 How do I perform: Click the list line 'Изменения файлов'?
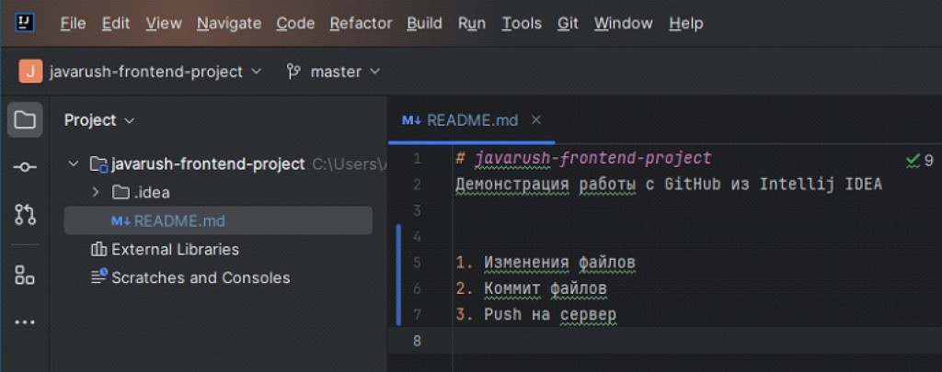tap(559, 263)
